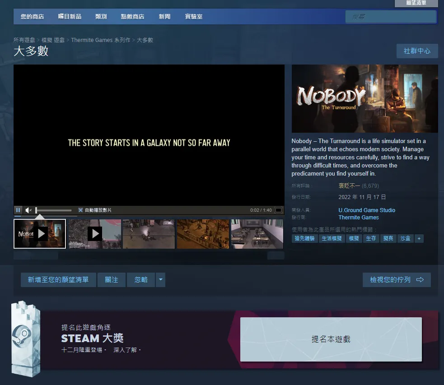Click the trailer volume slider
444x385 pixels.
[x=53, y=210]
